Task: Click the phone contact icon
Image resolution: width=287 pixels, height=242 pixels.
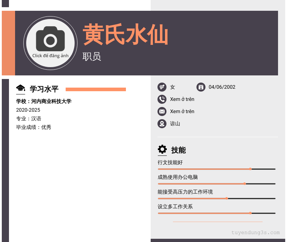Action: click(162, 99)
